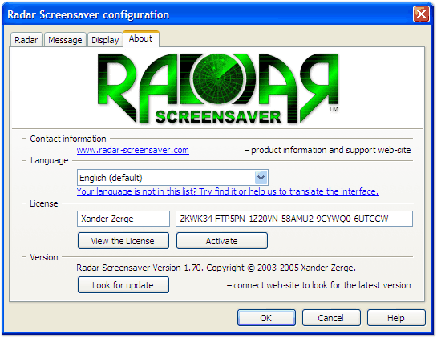Click the version copyright text line
Image resolution: width=437 pixels, height=338 pixels.
[216, 268]
